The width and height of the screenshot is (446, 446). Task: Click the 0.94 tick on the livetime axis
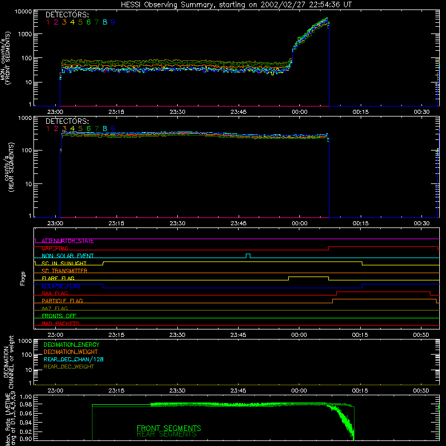(x=26, y=422)
